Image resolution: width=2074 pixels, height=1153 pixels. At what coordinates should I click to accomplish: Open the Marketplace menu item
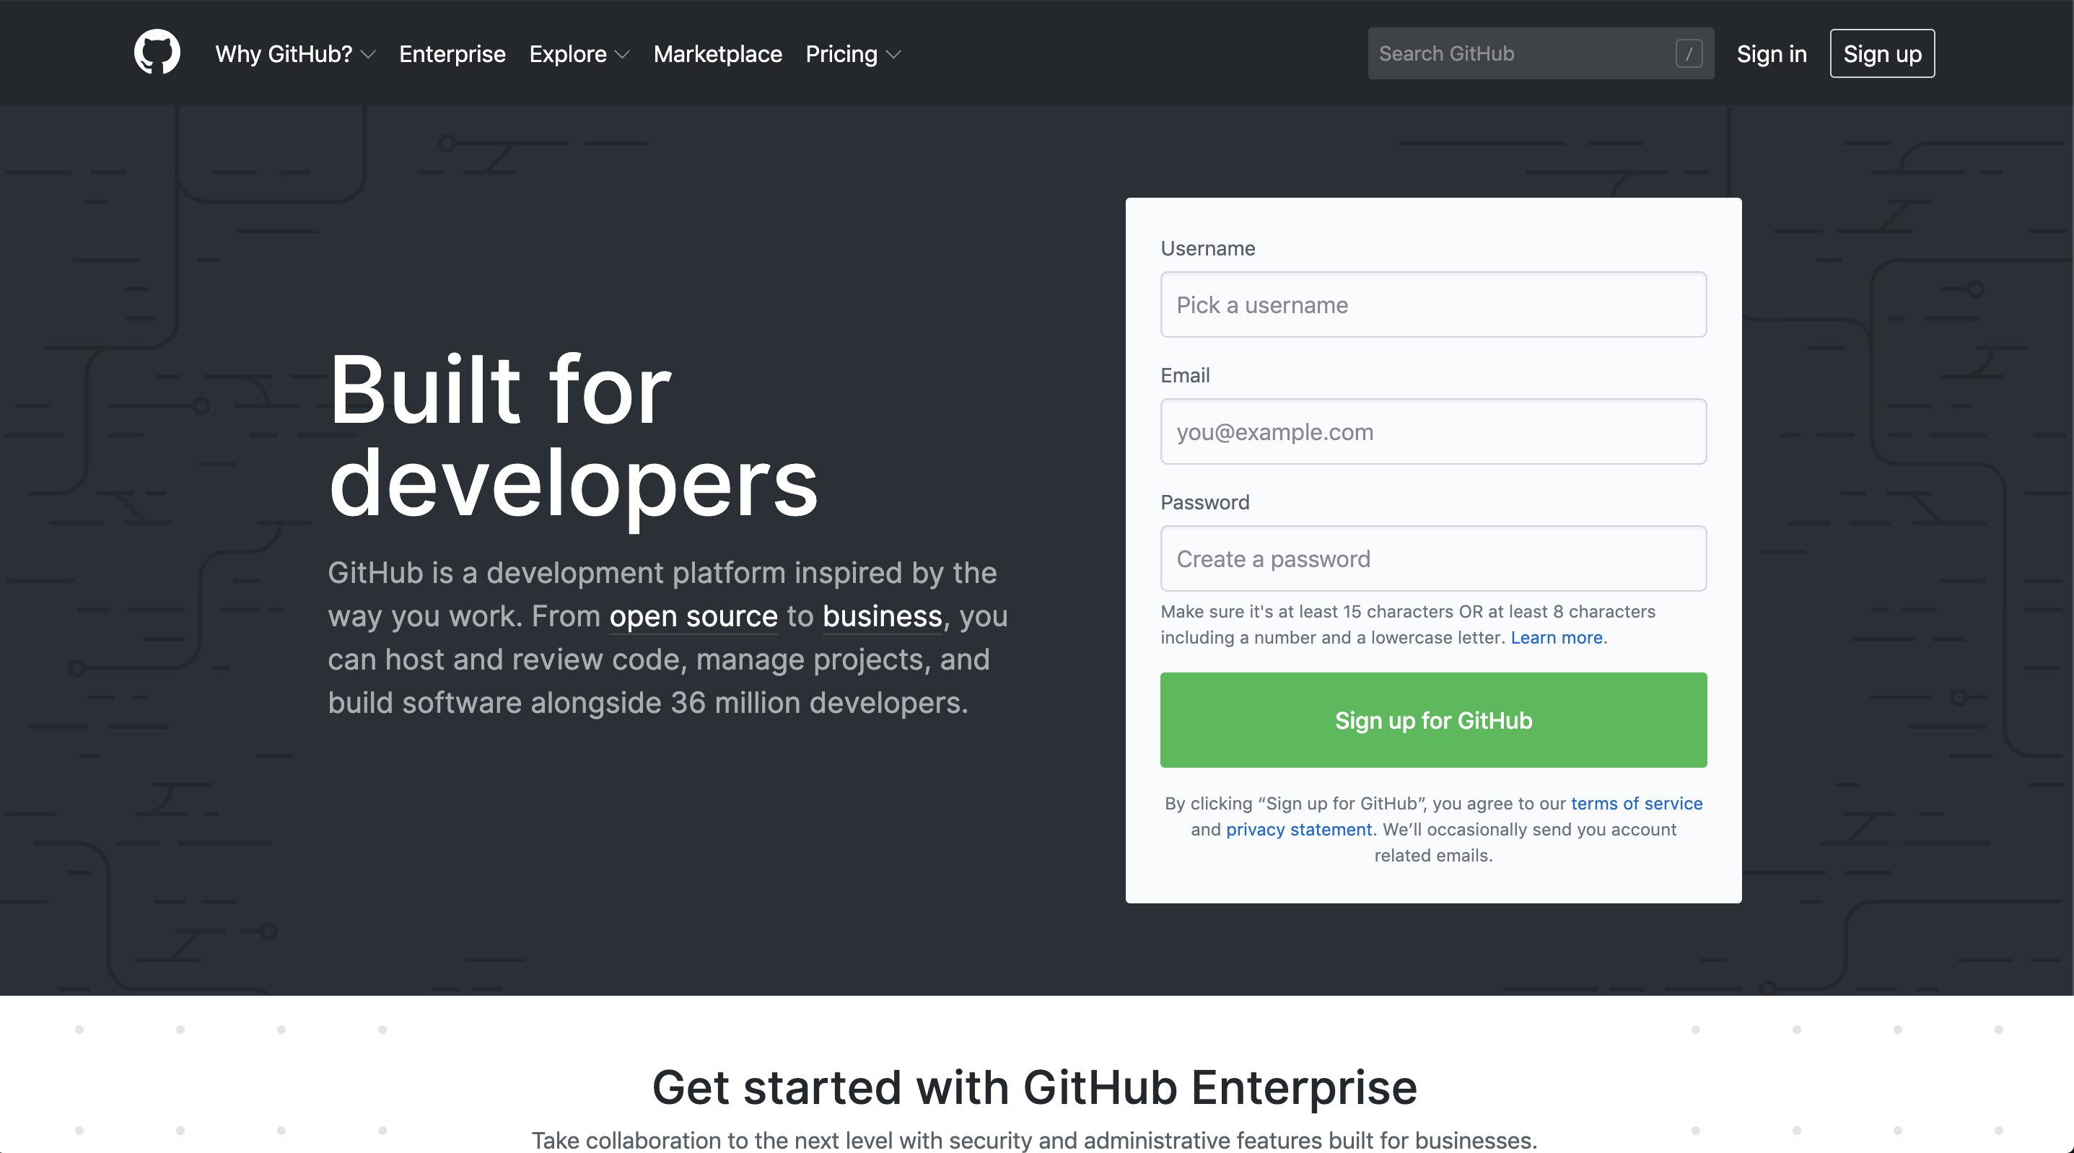[x=717, y=54]
